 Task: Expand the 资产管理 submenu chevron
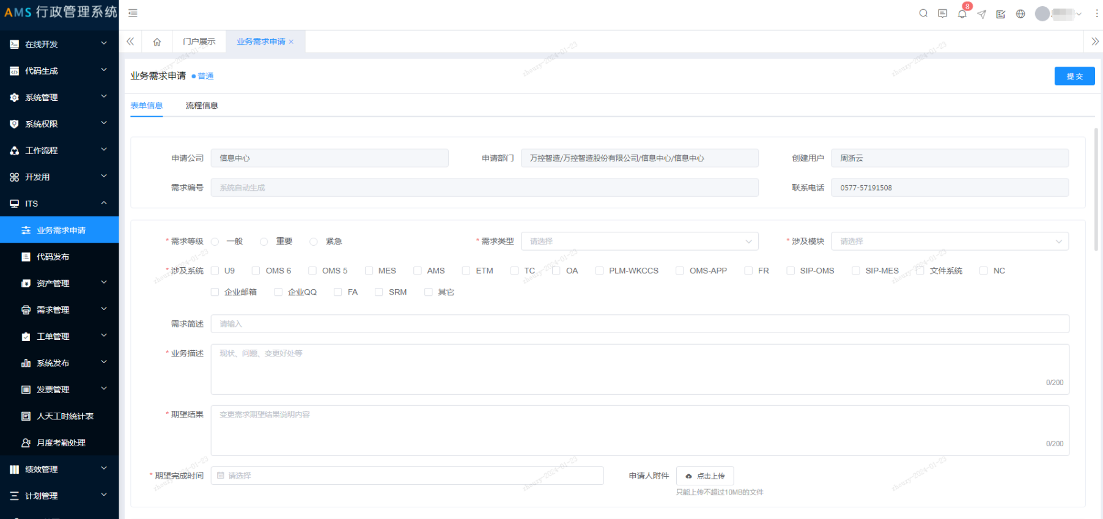click(104, 282)
